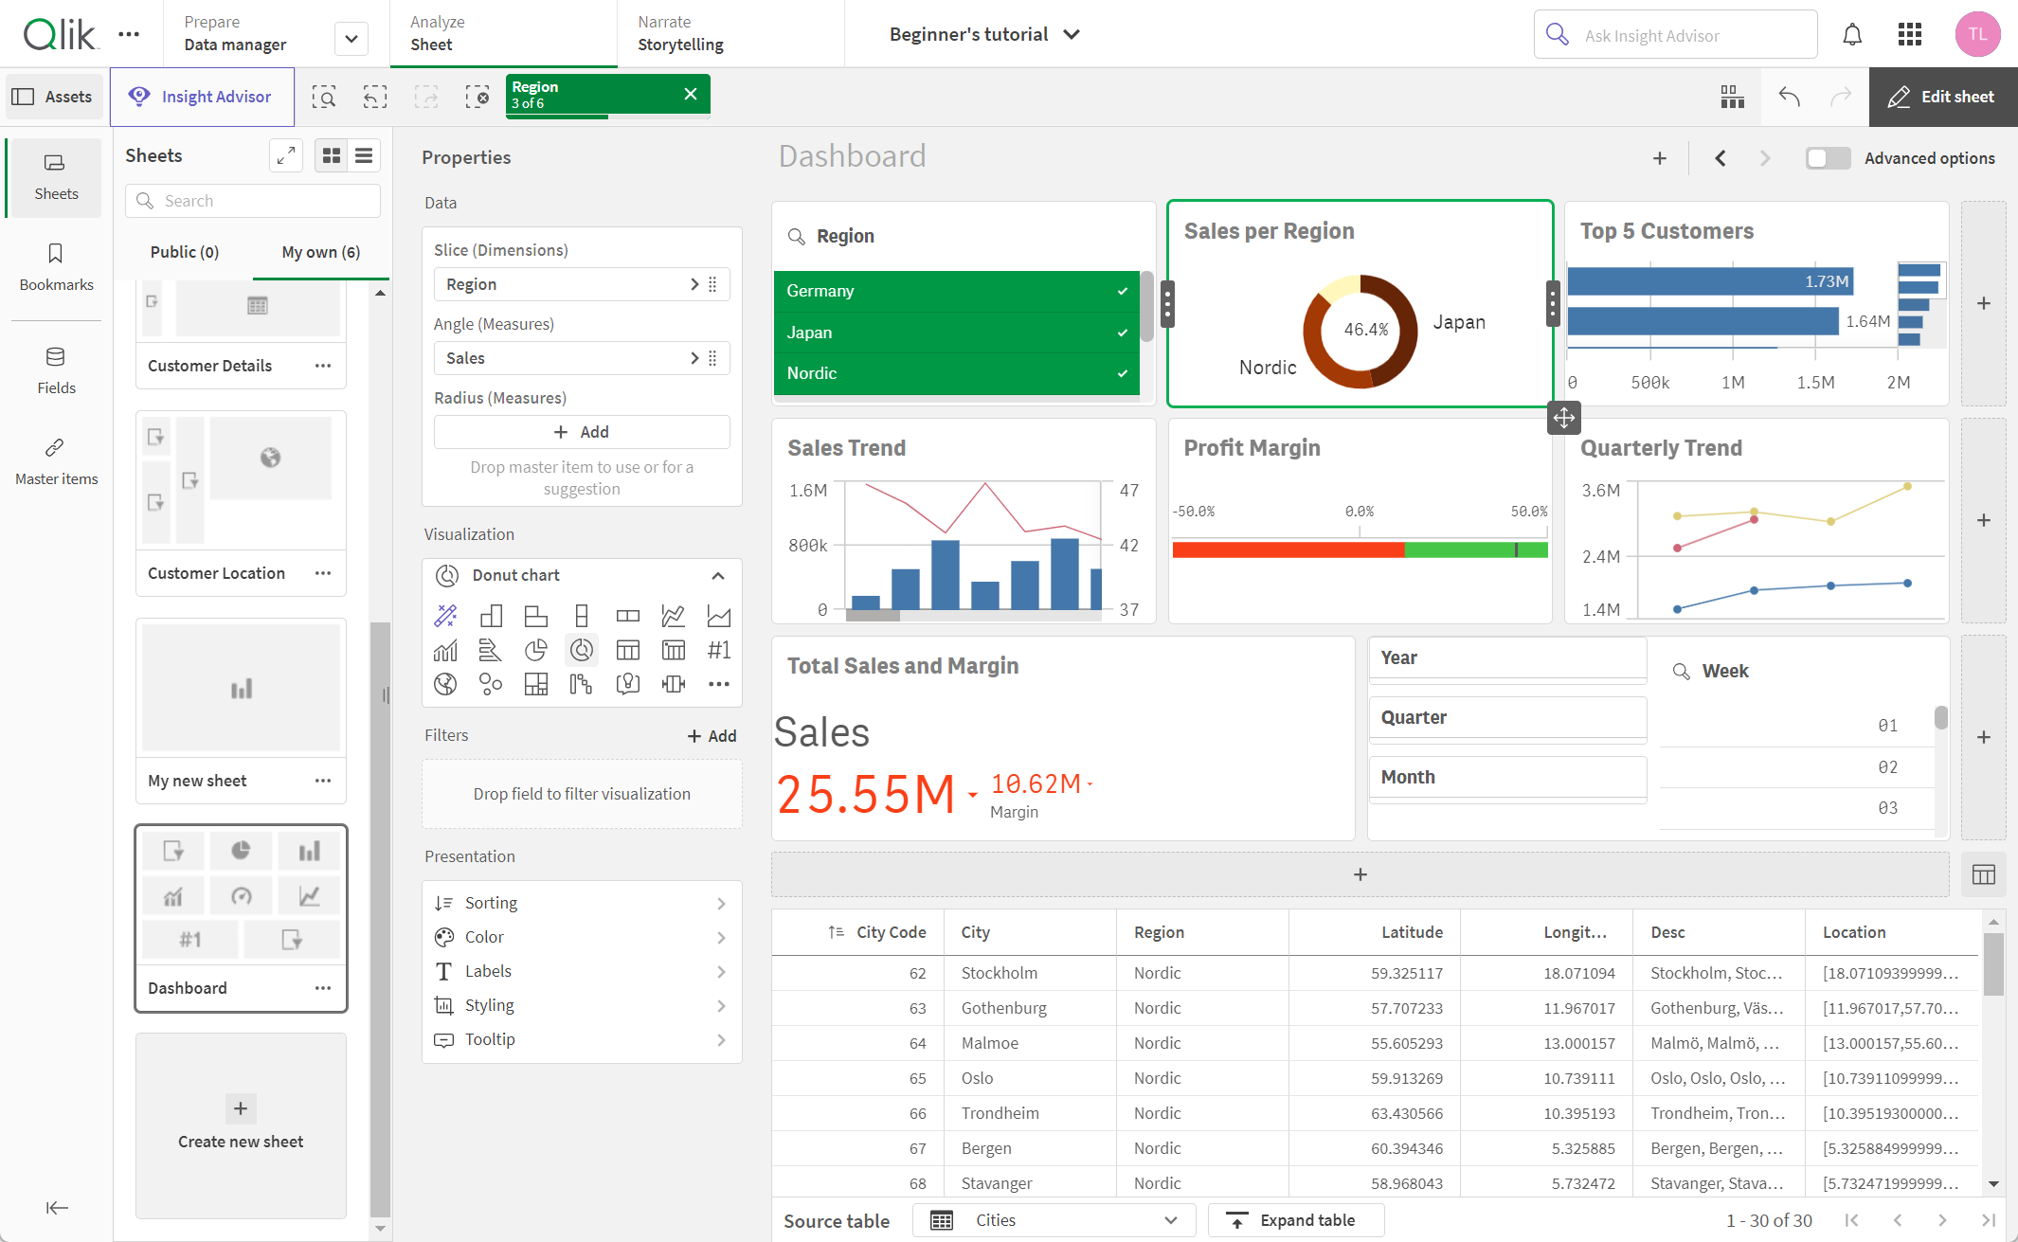
Task: Toggle Japan selection in Region filter list
Action: [x=959, y=333]
